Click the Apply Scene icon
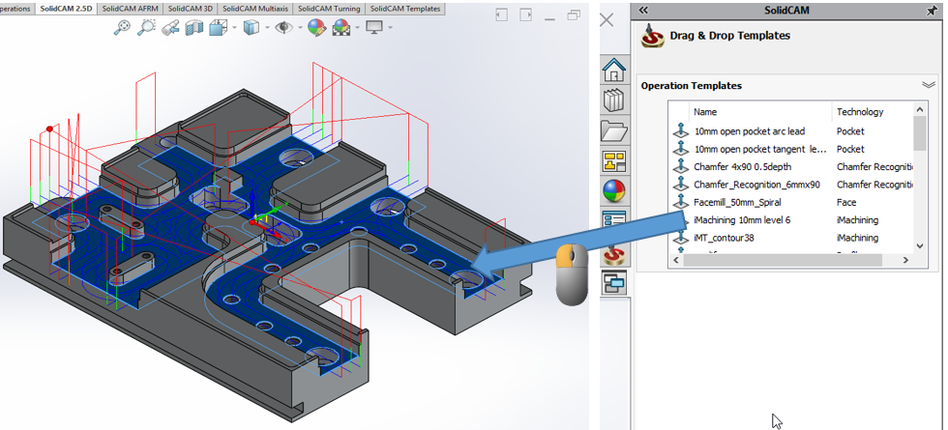The width and height of the screenshot is (948, 430). point(341,27)
